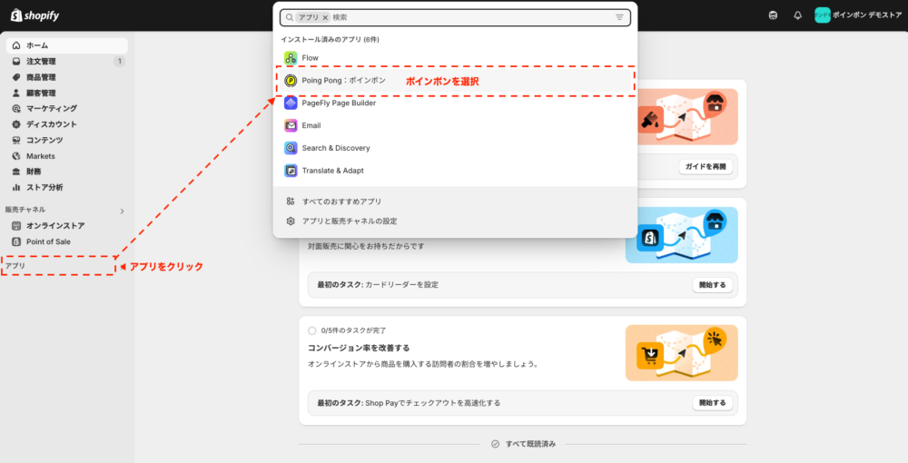This screenshot has height=463, width=908.
Task: Click the notification bell icon
Action: pyautogui.click(x=797, y=15)
